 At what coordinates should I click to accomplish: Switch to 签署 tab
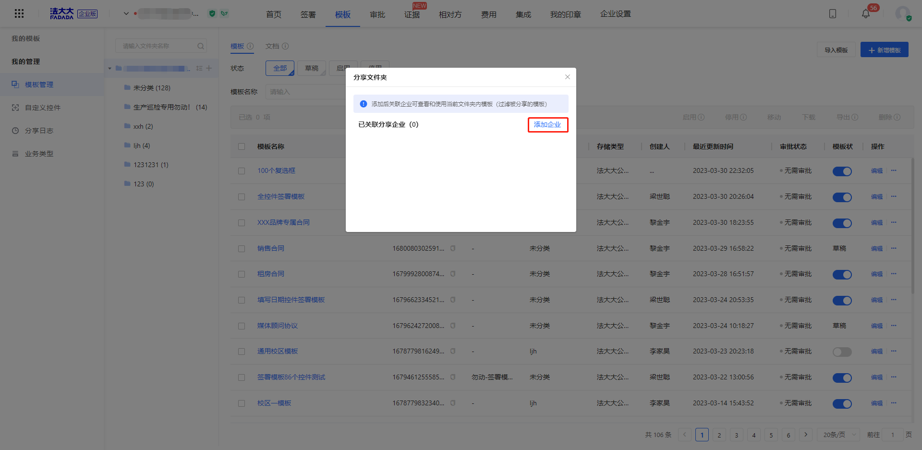pos(308,14)
